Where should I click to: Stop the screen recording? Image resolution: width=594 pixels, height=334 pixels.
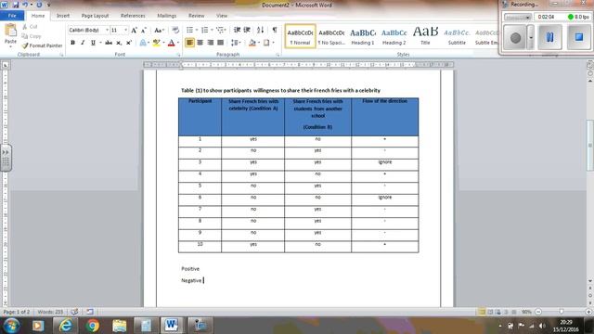578,37
